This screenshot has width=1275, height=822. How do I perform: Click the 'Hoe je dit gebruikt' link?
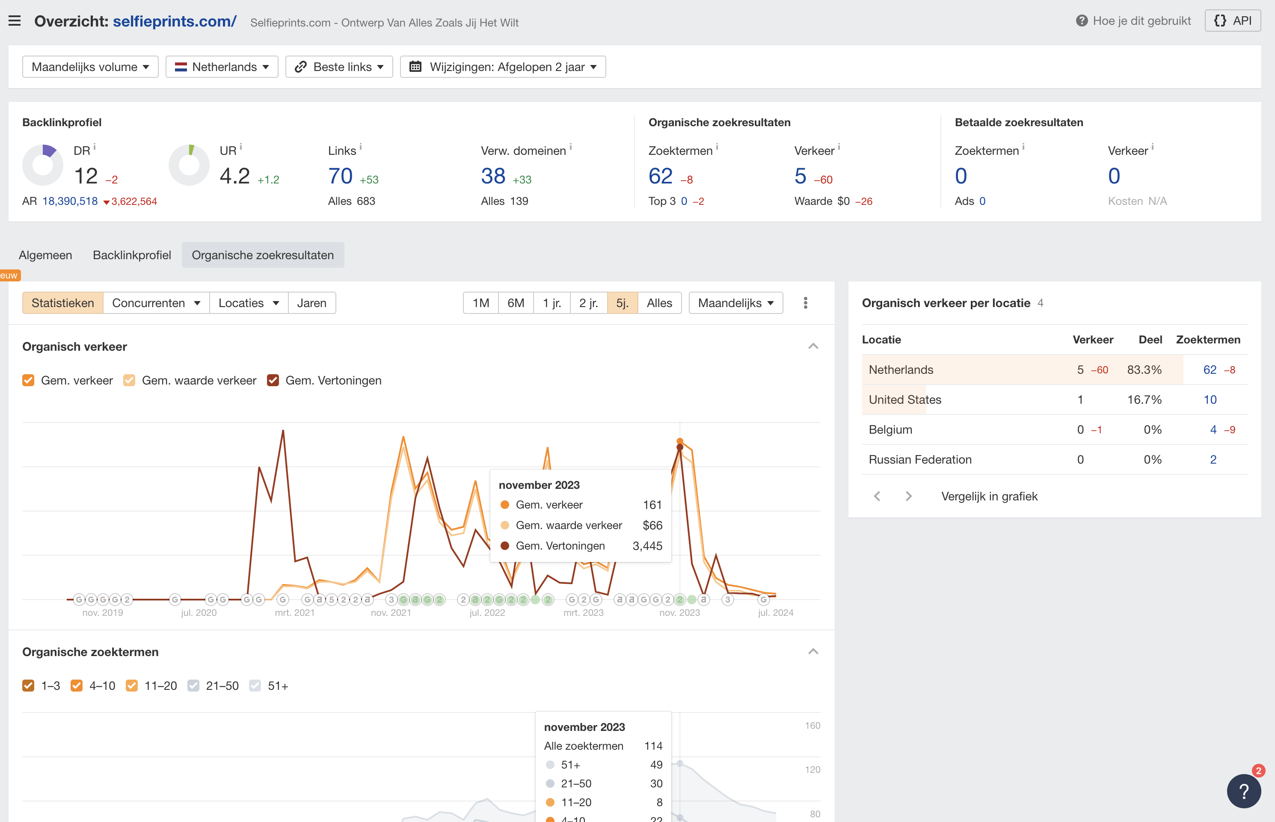coord(1142,21)
